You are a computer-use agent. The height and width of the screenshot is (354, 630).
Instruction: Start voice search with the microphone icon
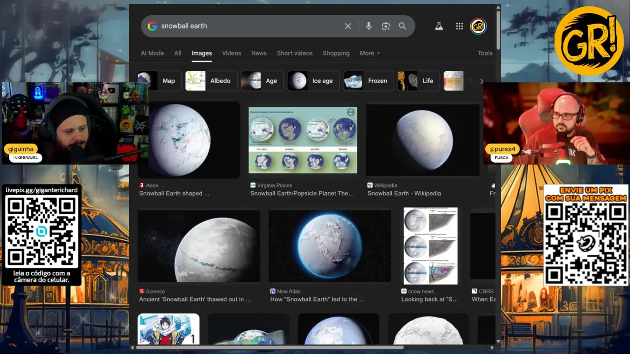coord(369,26)
